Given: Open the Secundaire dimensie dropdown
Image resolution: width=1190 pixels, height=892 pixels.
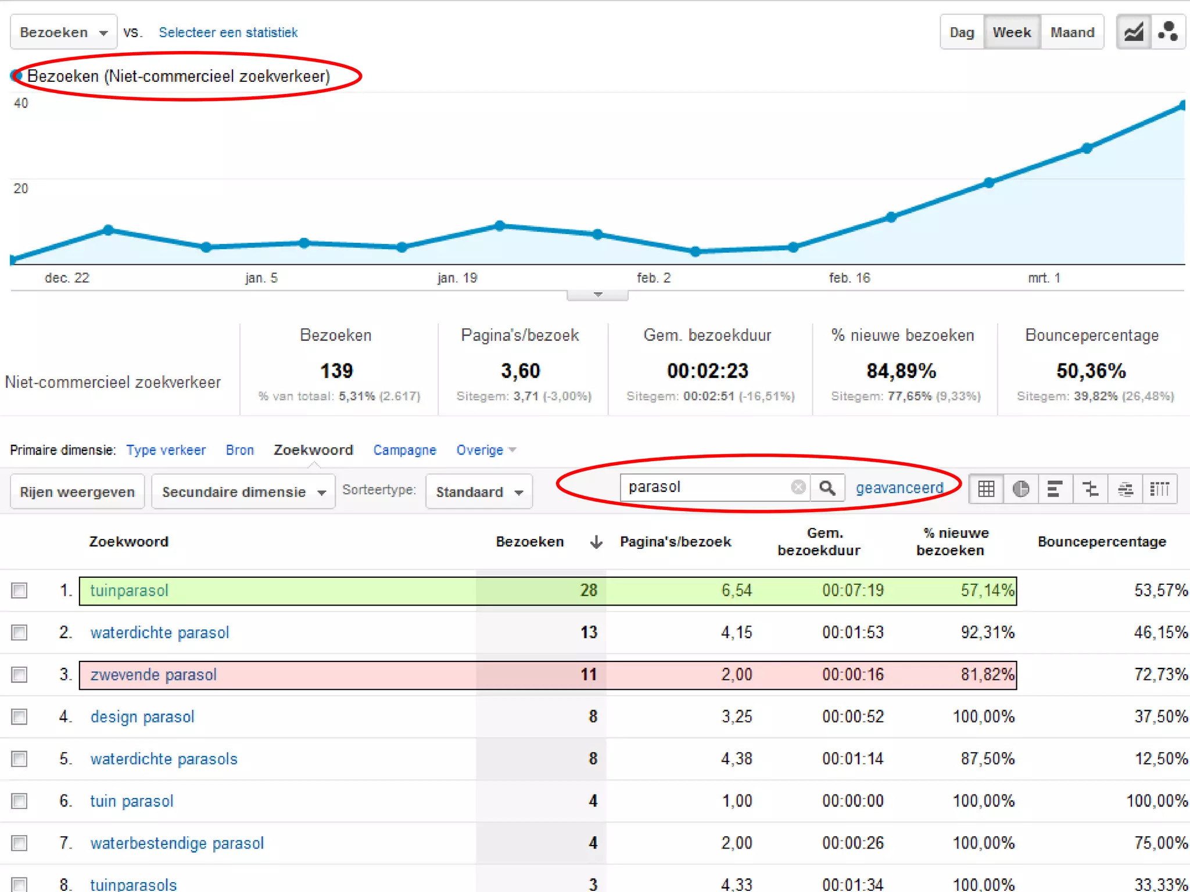Looking at the screenshot, I should [x=243, y=492].
